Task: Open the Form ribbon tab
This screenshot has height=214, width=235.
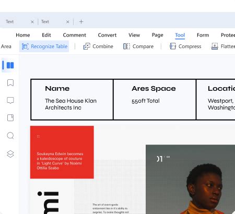Action: (203, 35)
